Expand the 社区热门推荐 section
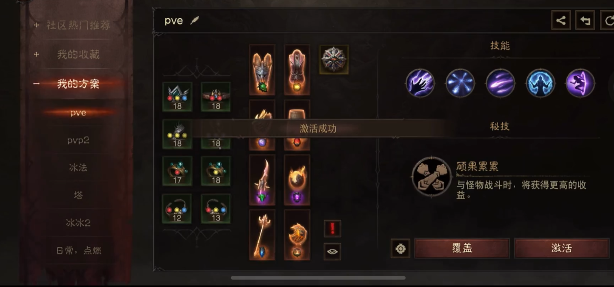The height and width of the screenshot is (287, 614). 78,25
